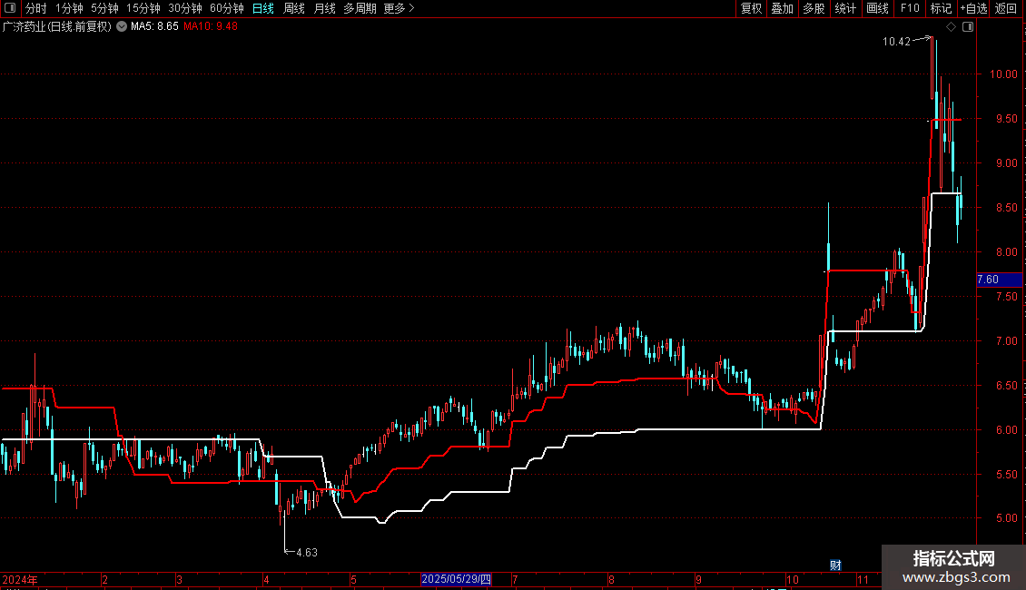Click the 返回 back button
The image size is (1026, 590).
pos(1006,8)
